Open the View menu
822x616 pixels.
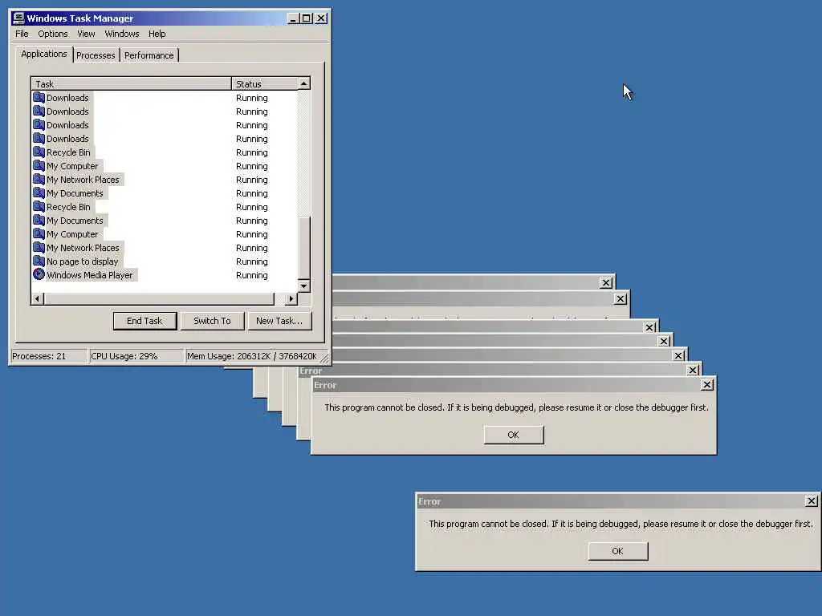coord(86,34)
